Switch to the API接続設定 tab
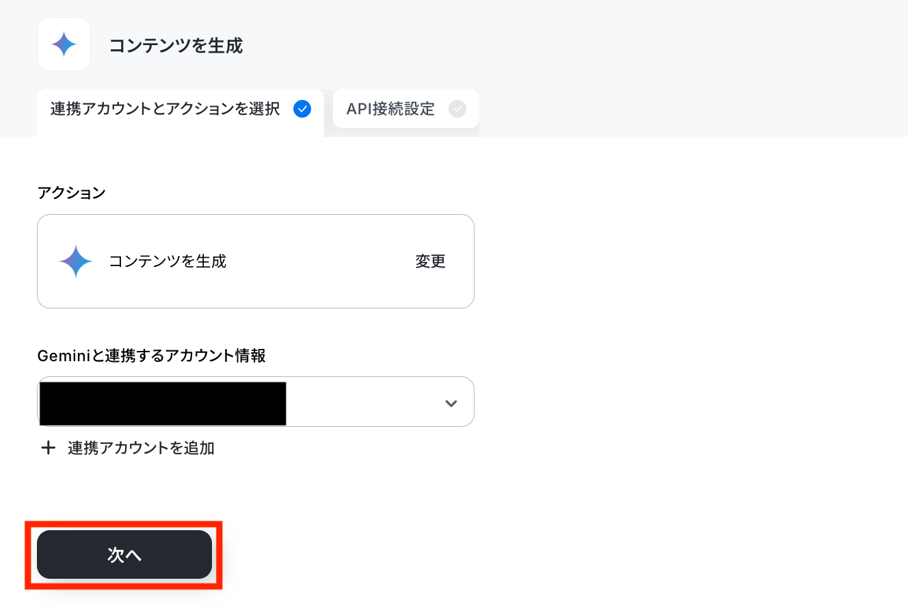The width and height of the screenshot is (908, 615). point(406,109)
